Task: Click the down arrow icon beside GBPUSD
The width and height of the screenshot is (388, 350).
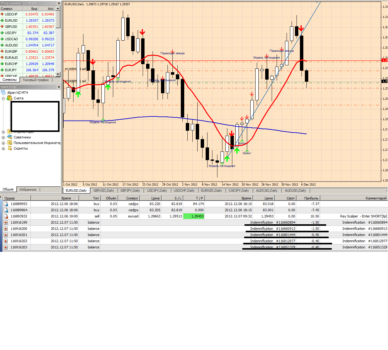Action: pyautogui.click(x=2, y=27)
